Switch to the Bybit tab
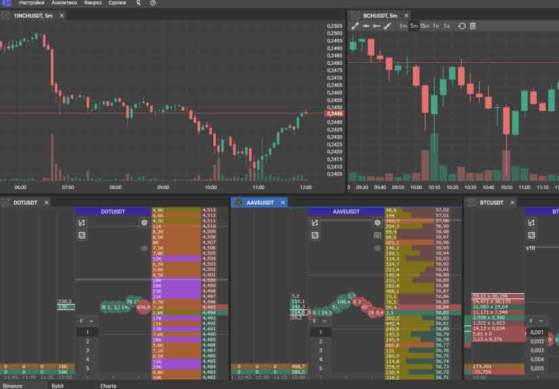The image size is (559, 389). tap(58, 386)
